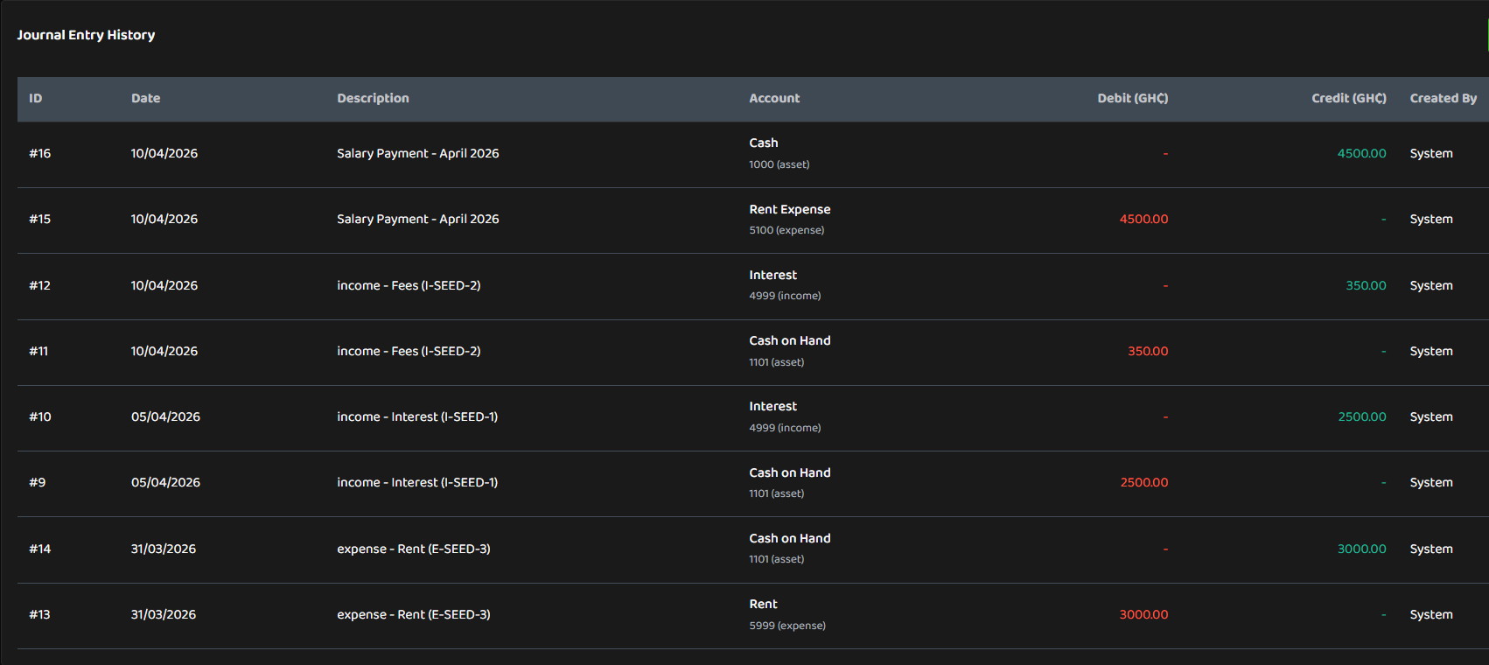The width and height of the screenshot is (1489, 665).
Task: Select the Credit (GH₵) column header
Action: coord(1349,98)
